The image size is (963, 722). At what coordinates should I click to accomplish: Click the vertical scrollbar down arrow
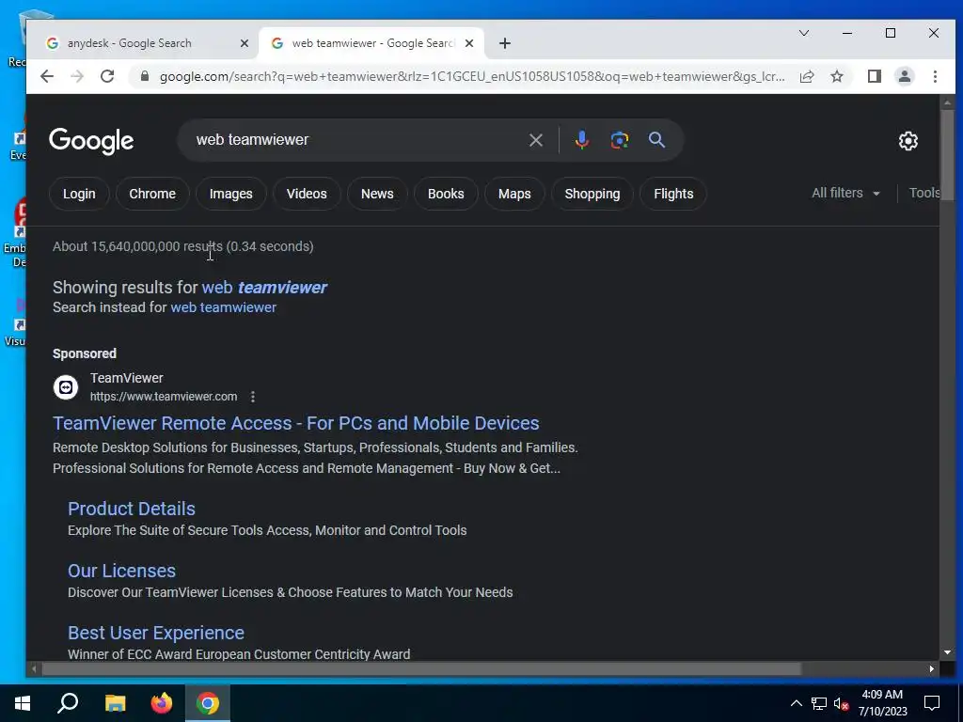[x=947, y=652]
